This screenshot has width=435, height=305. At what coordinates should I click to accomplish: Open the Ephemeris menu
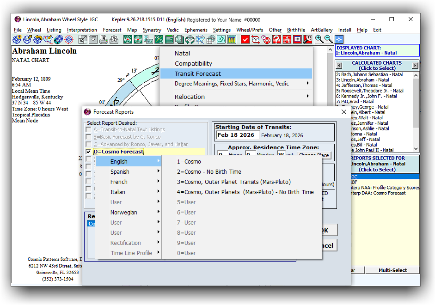point(196,30)
